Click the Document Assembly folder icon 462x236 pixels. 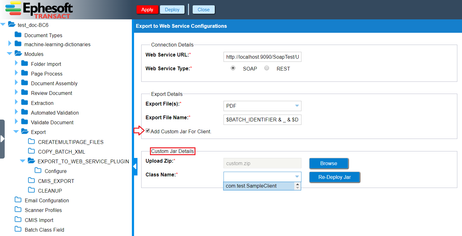[25, 83]
